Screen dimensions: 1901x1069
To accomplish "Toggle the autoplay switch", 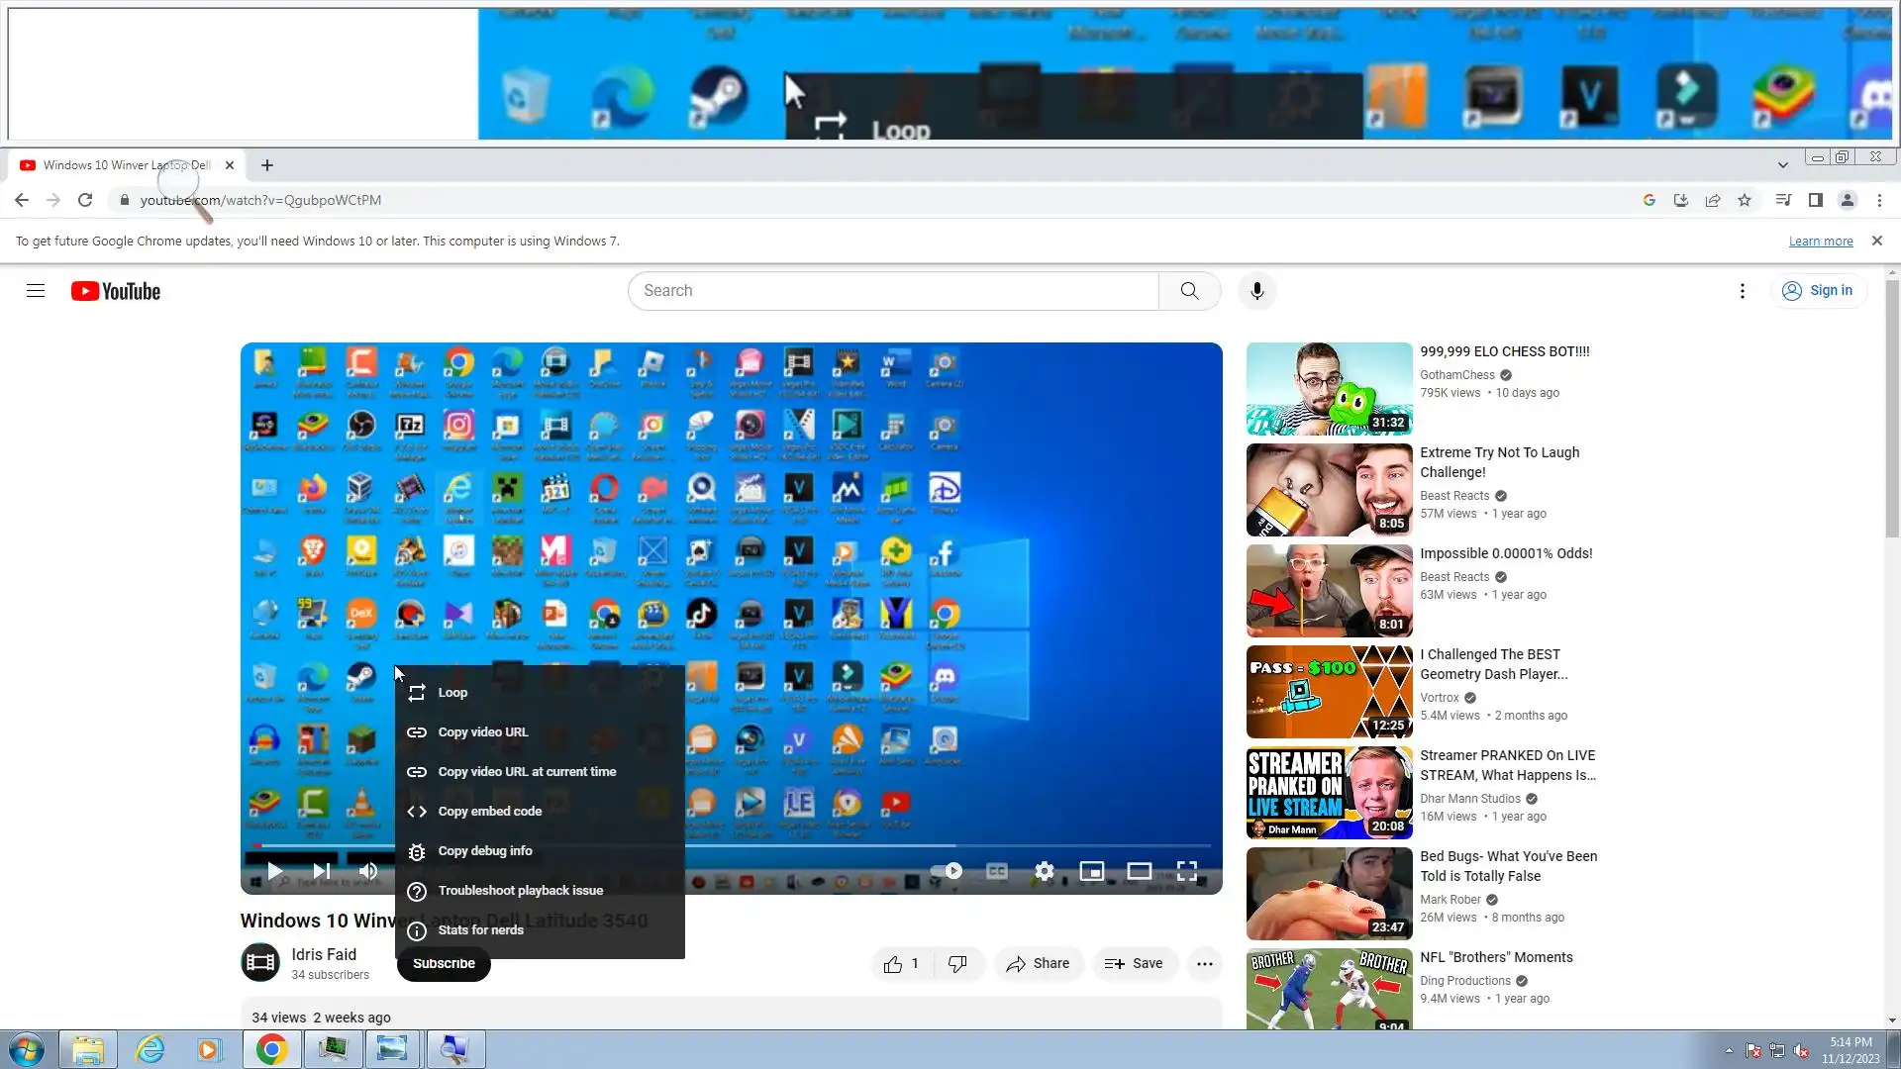I will pyautogui.click(x=947, y=871).
